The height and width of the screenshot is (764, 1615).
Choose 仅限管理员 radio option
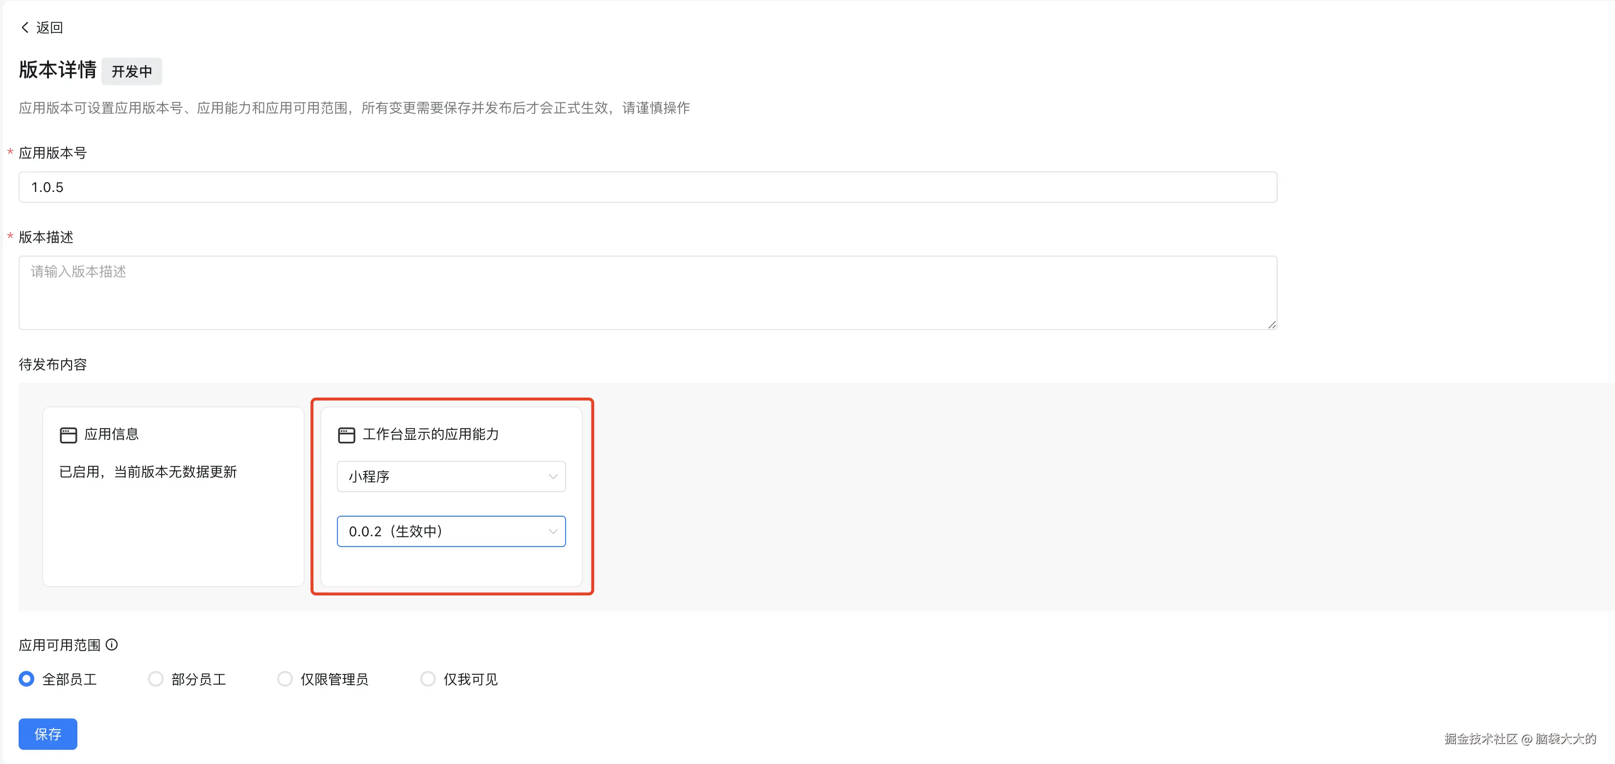coord(285,679)
